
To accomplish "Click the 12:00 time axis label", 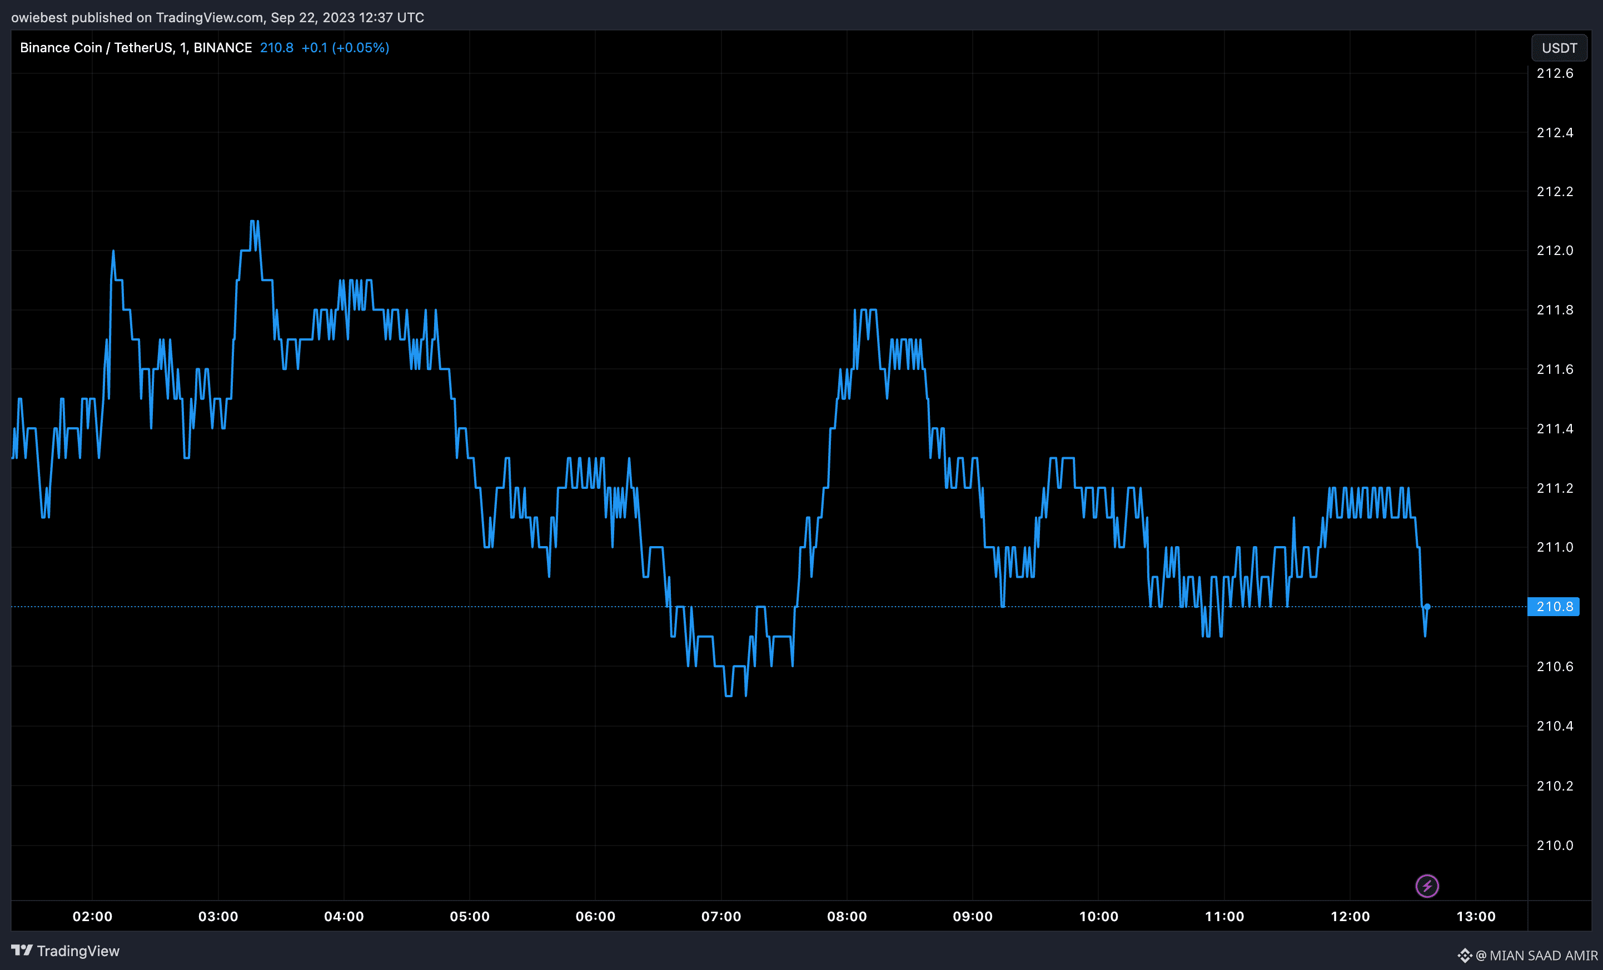I will [1350, 916].
